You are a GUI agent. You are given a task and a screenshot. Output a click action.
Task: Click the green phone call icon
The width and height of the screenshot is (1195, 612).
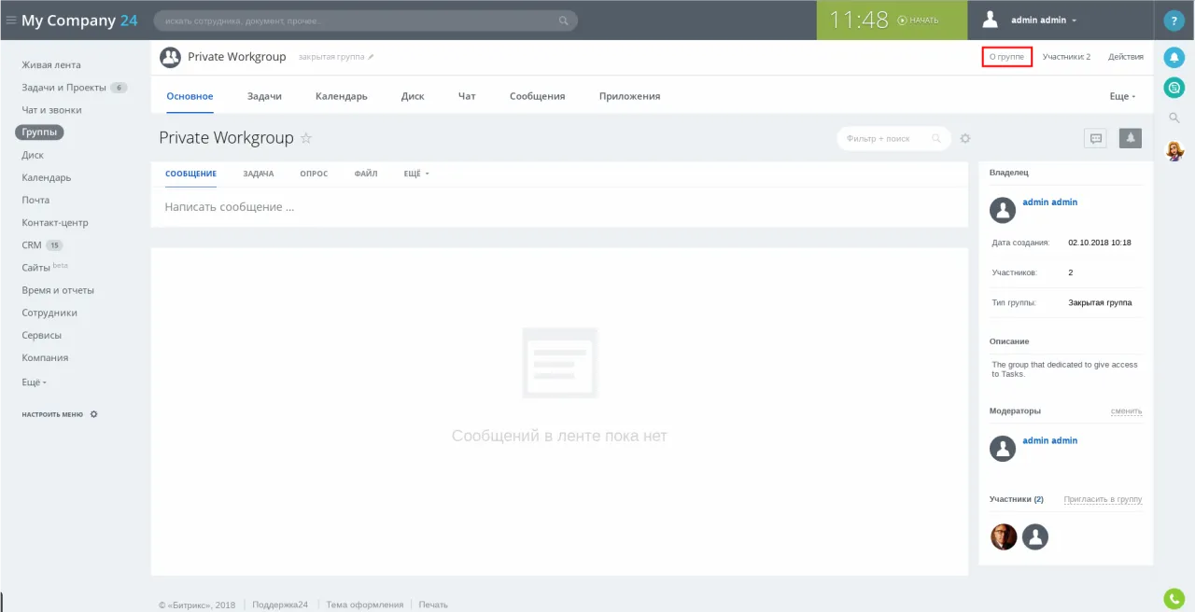(1174, 599)
